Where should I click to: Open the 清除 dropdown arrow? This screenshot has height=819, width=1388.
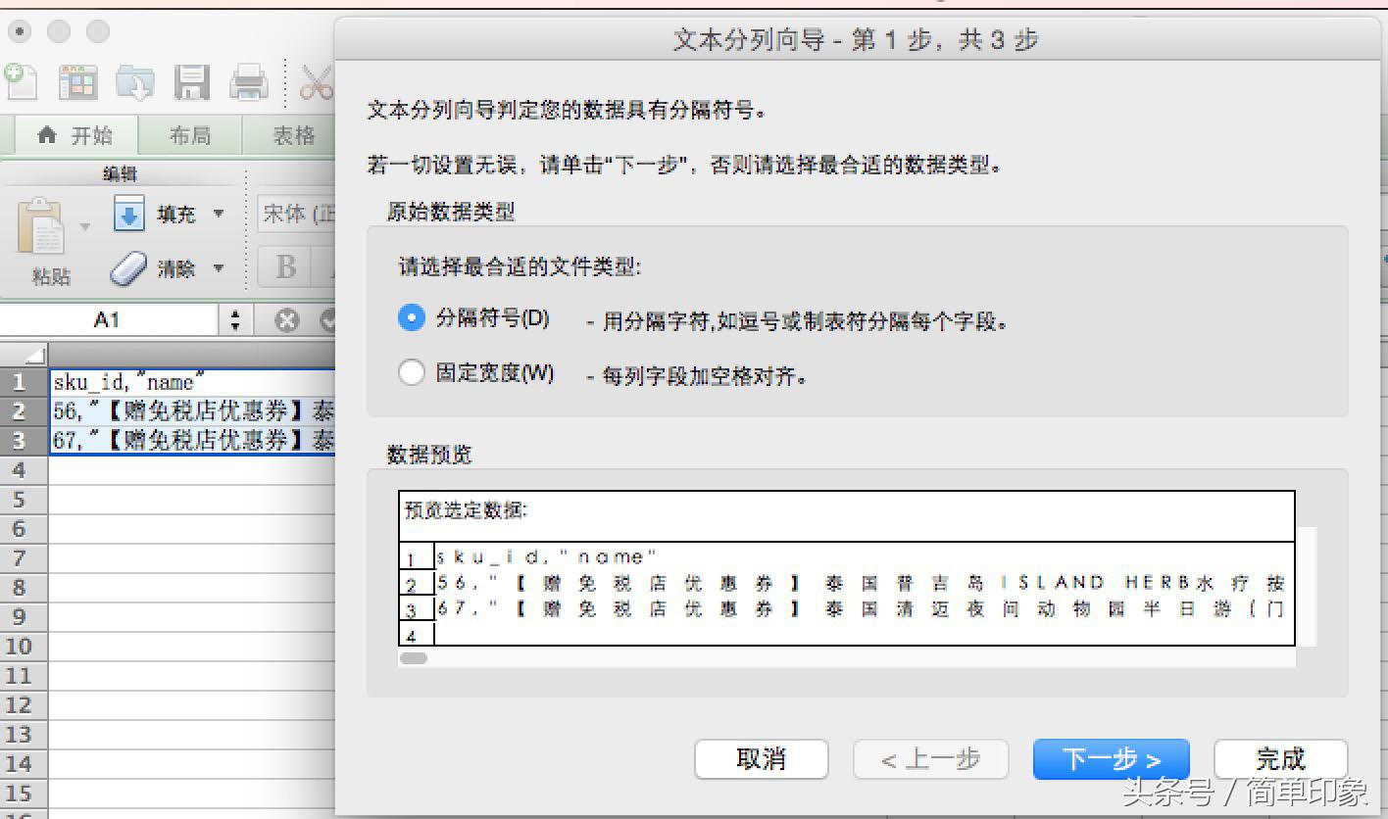click(218, 268)
